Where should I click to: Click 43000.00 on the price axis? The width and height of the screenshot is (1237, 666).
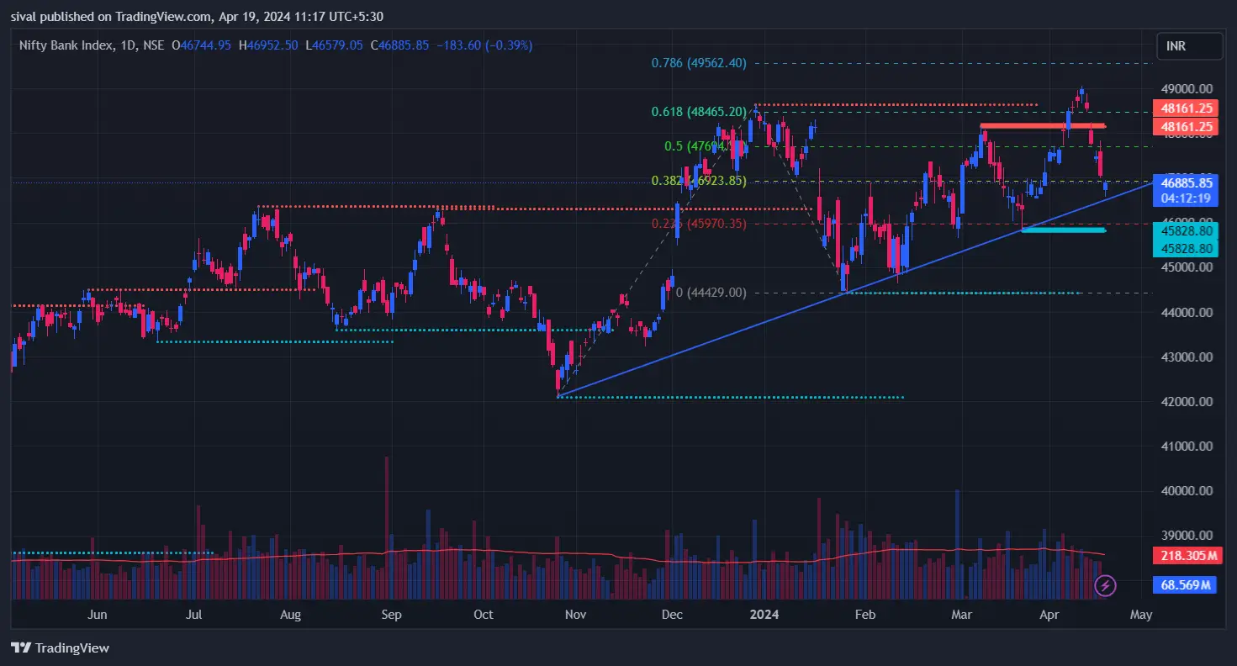[1185, 357]
